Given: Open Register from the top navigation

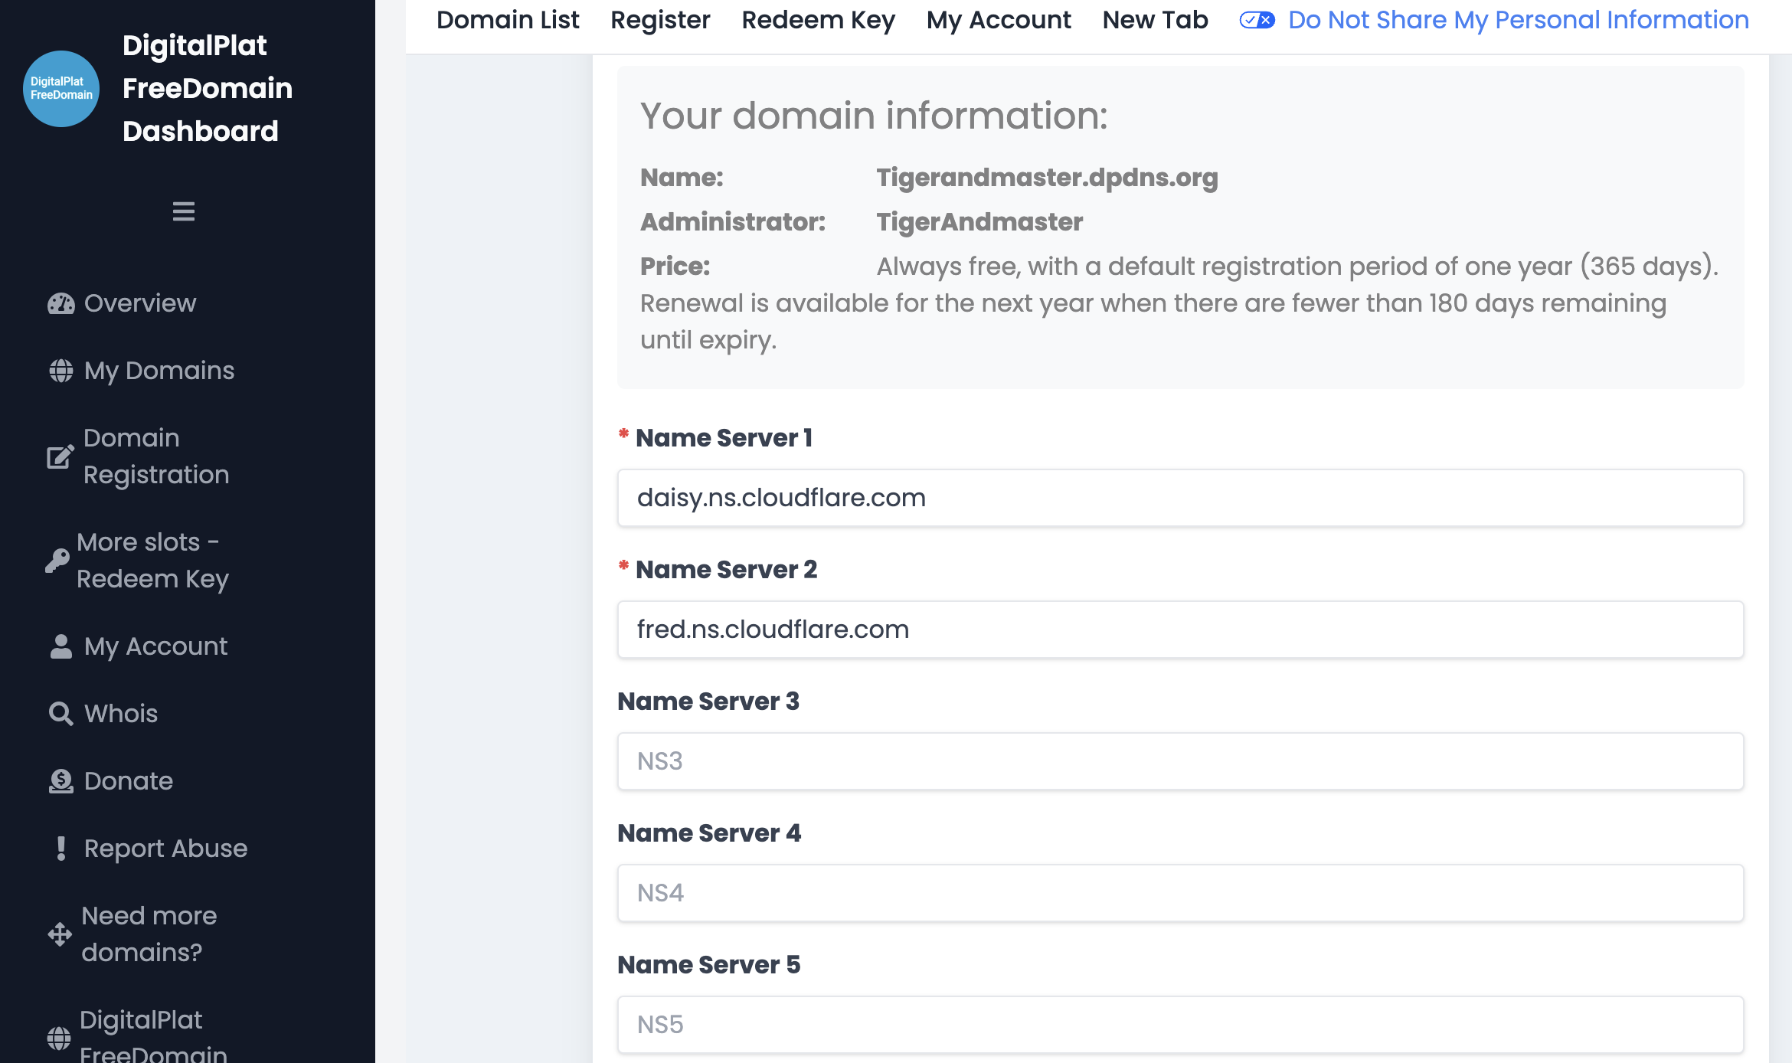Looking at the screenshot, I should click(x=660, y=20).
